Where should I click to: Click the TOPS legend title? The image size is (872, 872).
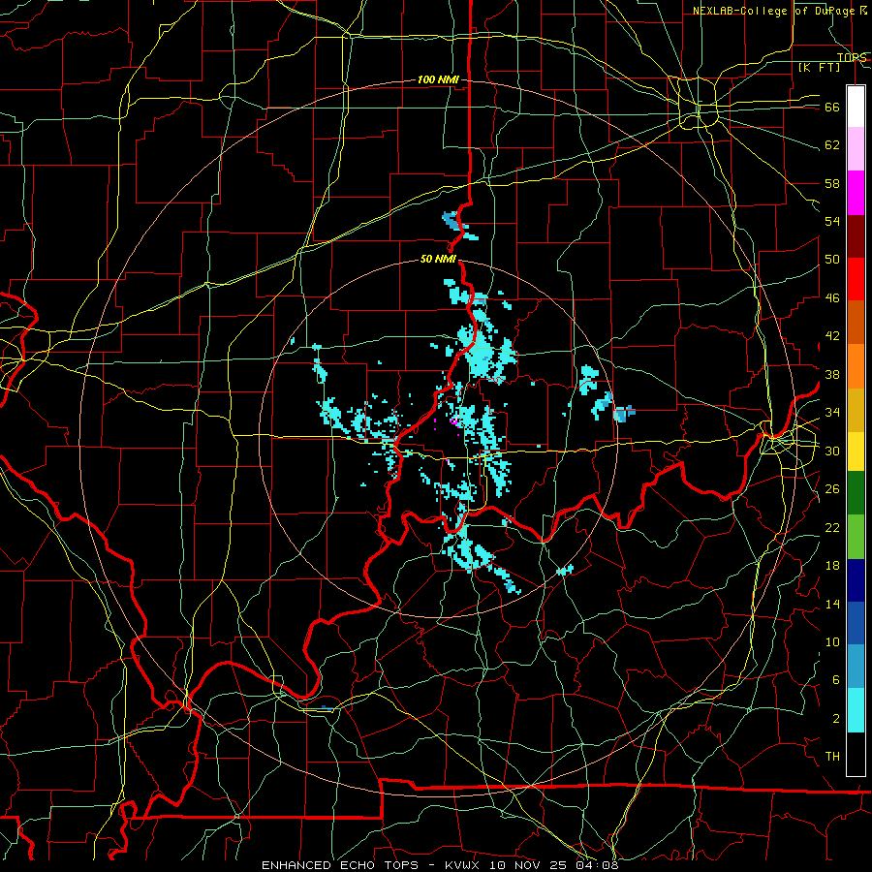(852, 57)
